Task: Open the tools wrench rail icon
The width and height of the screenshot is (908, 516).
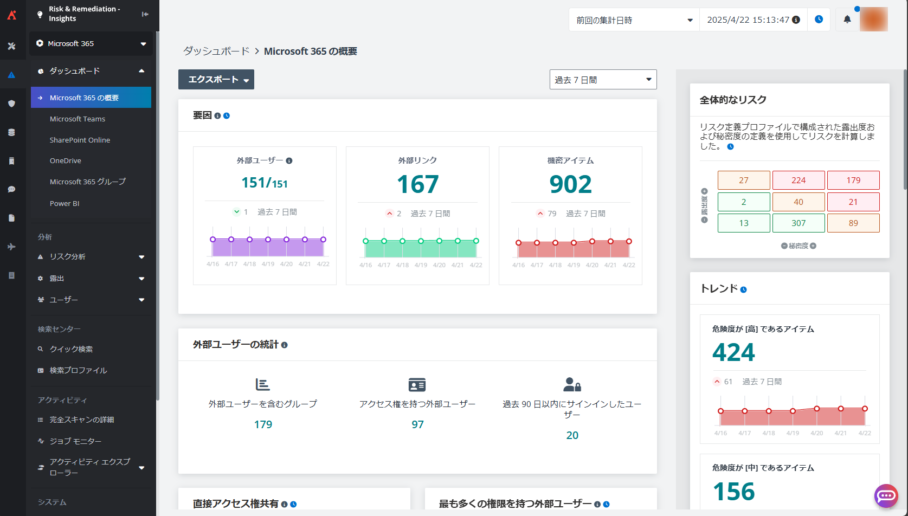Action: pyautogui.click(x=11, y=46)
